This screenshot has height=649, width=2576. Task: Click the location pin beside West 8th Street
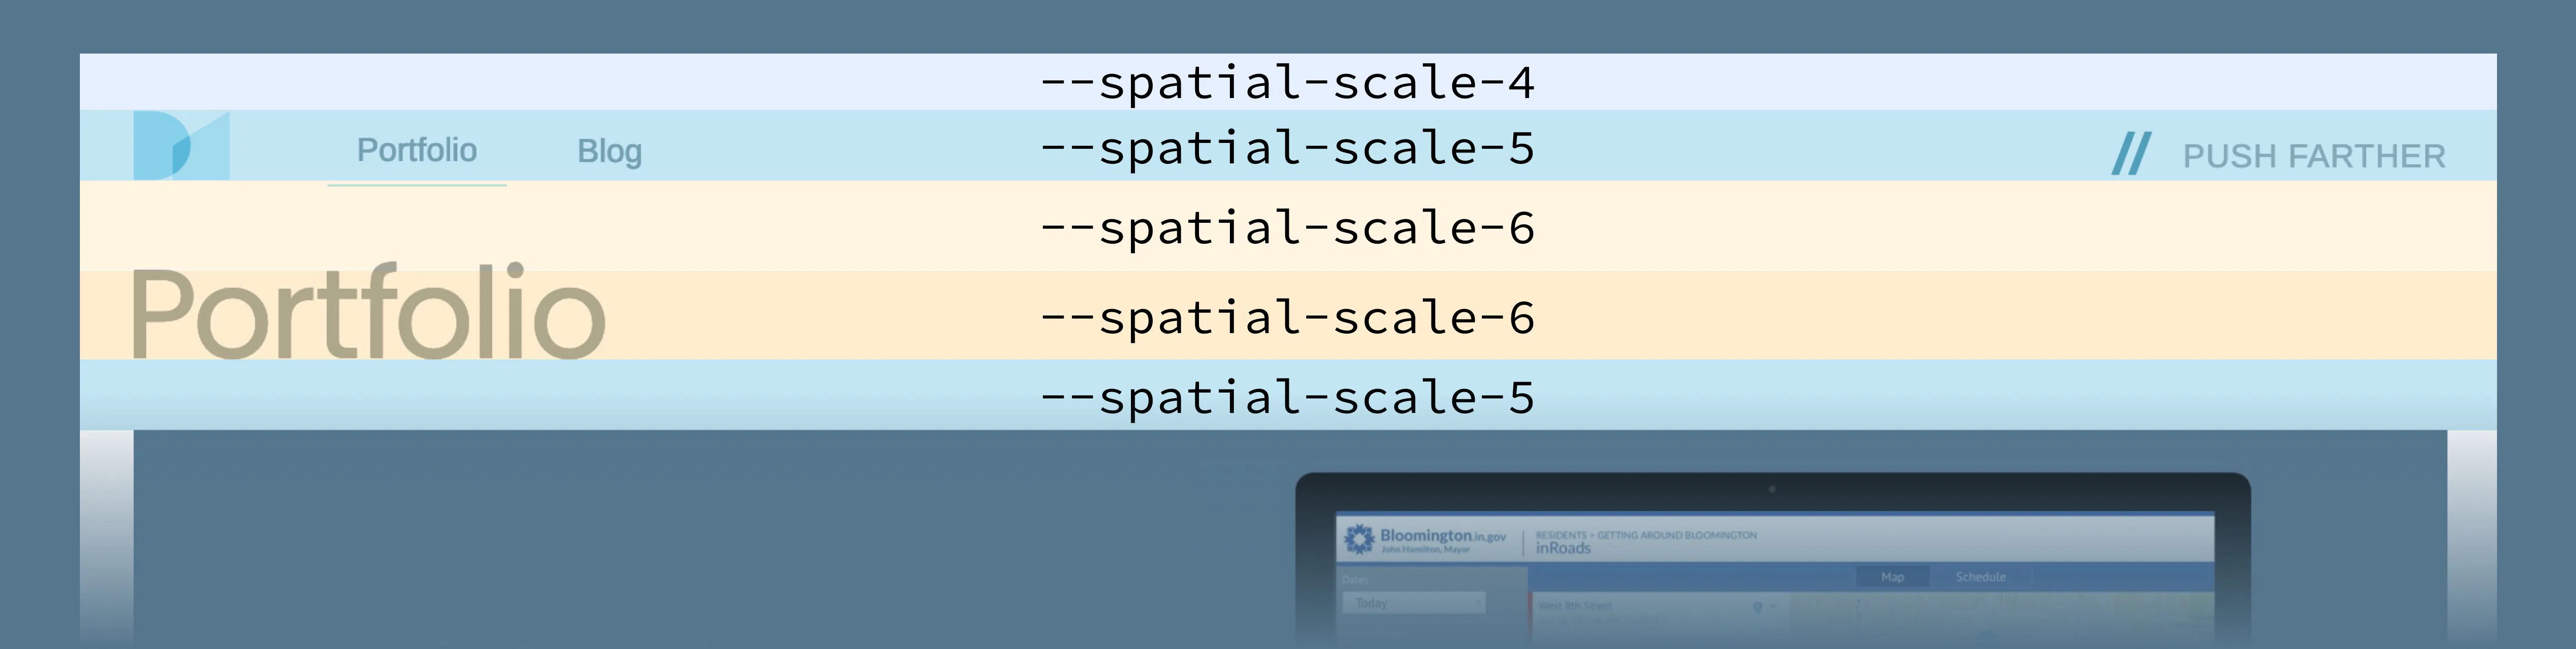pos(1757,607)
